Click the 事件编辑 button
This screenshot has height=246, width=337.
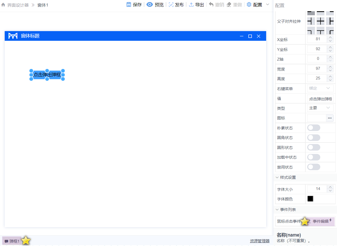[322, 221]
